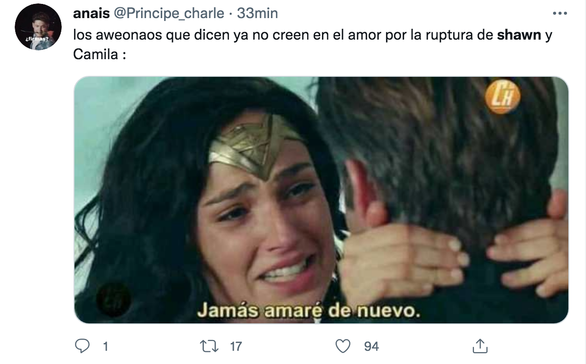Click the dark CH watermark on the image

pyautogui.click(x=113, y=299)
